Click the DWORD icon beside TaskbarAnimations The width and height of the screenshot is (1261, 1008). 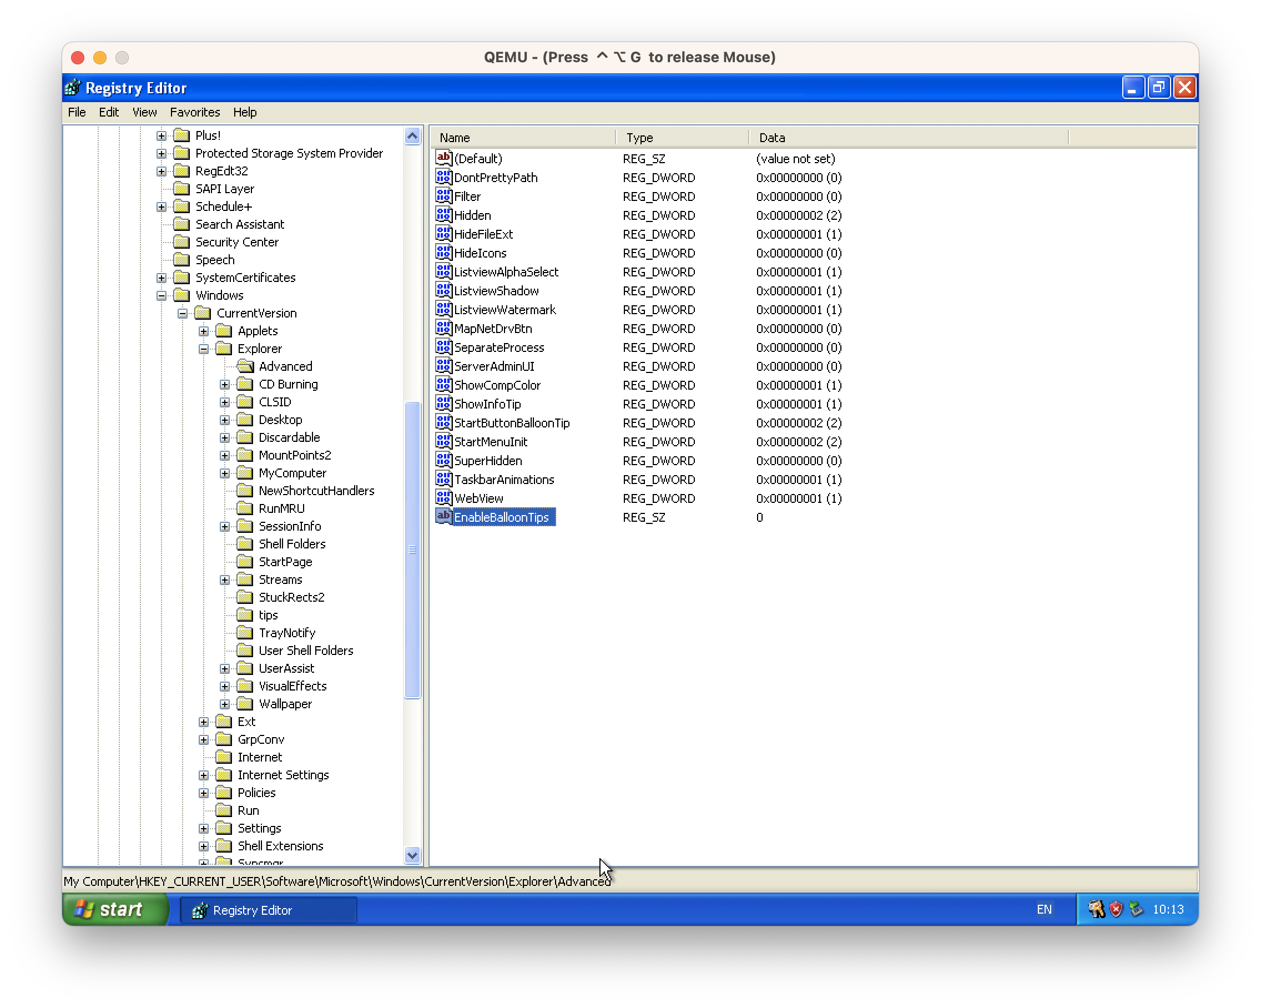[x=443, y=478]
